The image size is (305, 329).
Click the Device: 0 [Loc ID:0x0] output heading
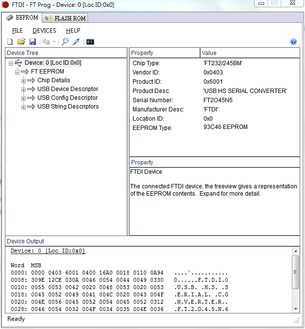coord(48,251)
